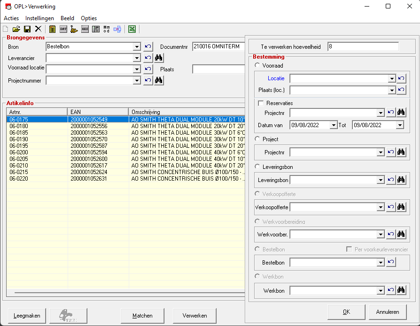Viewport: 420px width, 326px height.
Task: Select the Leveringsbon radio button
Action: pyautogui.click(x=257, y=167)
